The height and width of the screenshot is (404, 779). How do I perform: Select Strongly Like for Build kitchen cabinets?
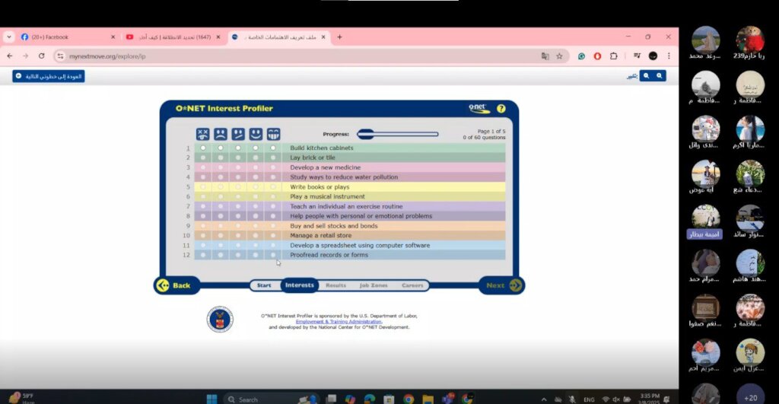(x=273, y=148)
